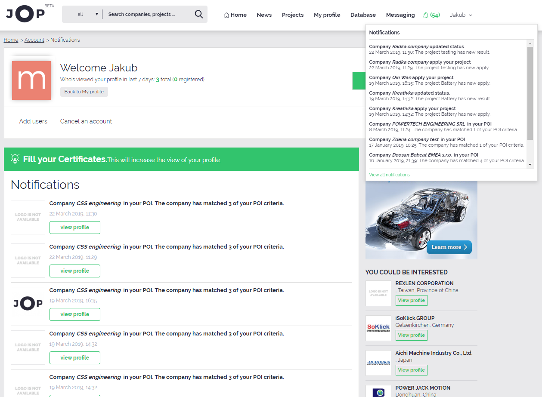The image size is (542, 397).
Task: View profile for 22 March 11:30 notification
Action: click(75, 228)
